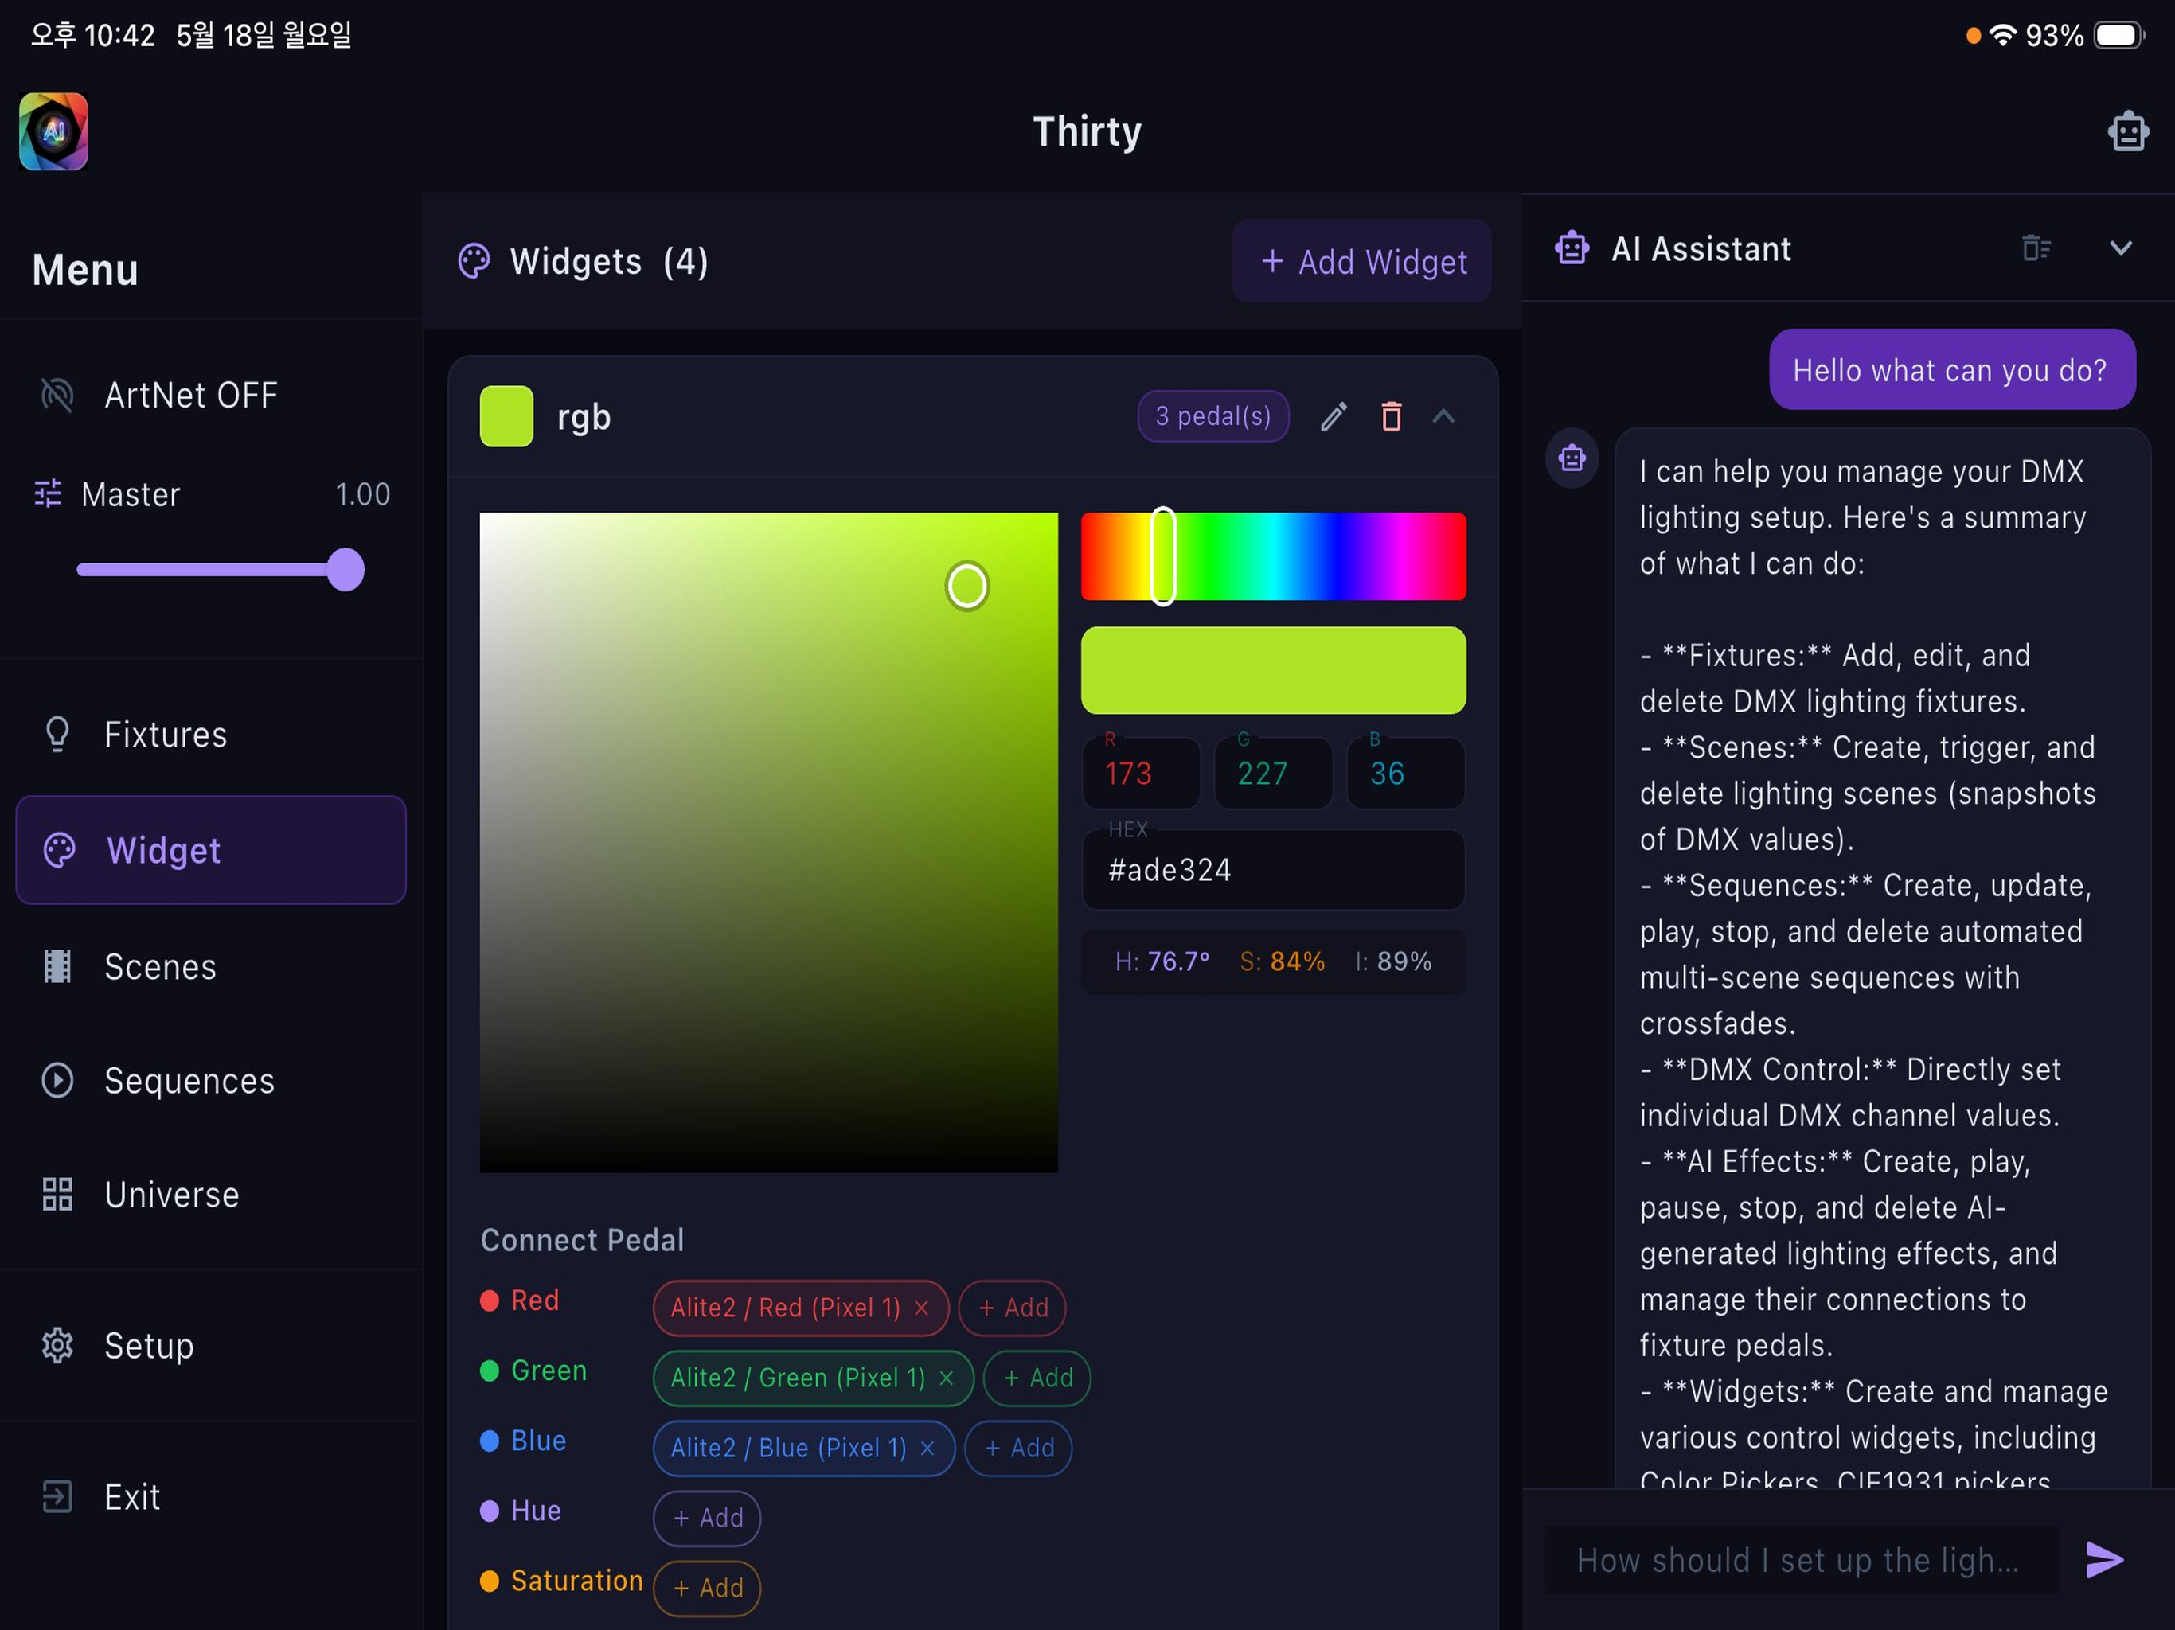The image size is (2175, 1630).
Task: Click the Add Widget button
Action: (x=1362, y=262)
